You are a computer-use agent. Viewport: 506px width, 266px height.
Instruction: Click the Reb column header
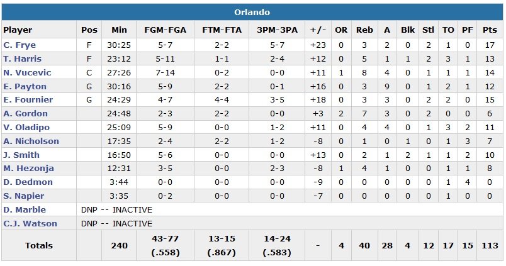364,30
